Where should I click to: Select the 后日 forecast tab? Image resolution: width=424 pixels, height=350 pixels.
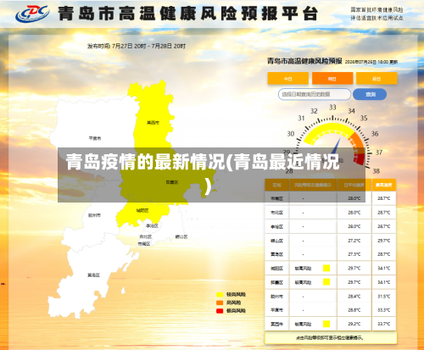pos(377,78)
